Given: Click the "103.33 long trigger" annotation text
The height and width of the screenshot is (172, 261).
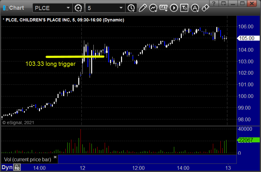Looking at the screenshot, I should 50,64.
